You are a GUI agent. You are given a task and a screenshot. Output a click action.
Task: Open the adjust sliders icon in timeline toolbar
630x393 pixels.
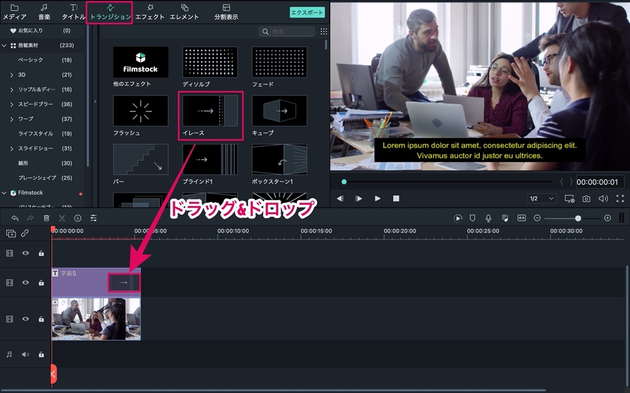click(93, 218)
